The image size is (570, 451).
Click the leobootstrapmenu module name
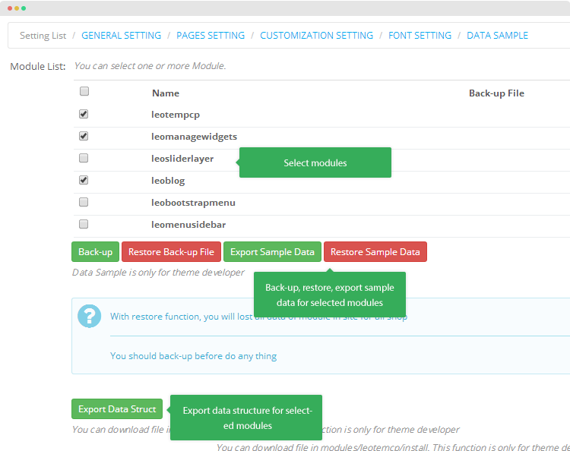(x=193, y=203)
